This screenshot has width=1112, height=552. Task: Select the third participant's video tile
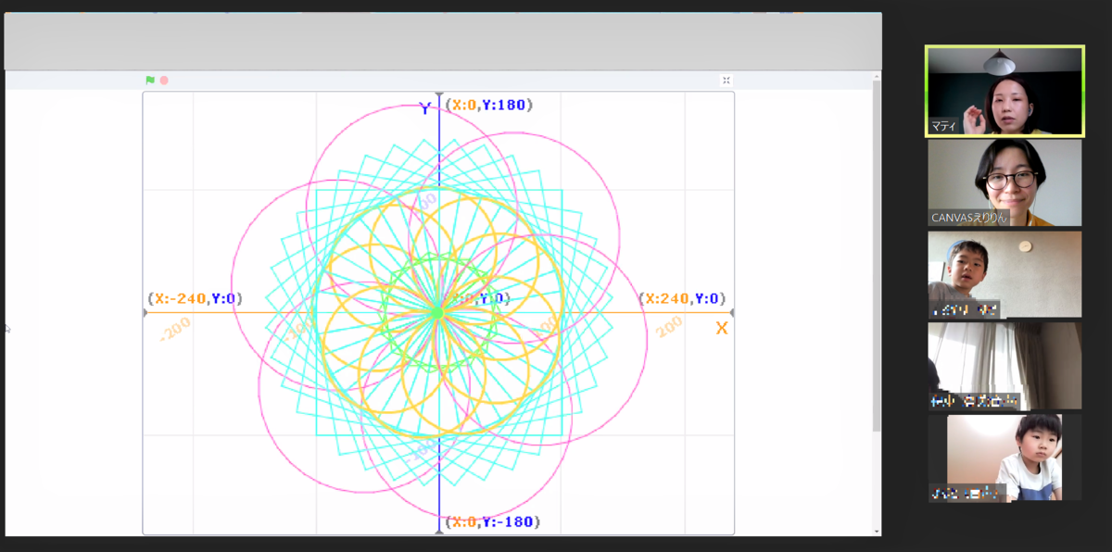(x=1005, y=274)
